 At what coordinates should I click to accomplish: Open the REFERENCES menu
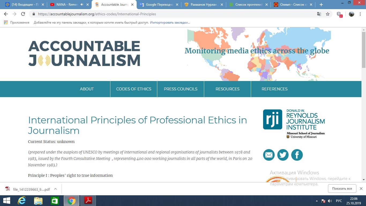275,89
